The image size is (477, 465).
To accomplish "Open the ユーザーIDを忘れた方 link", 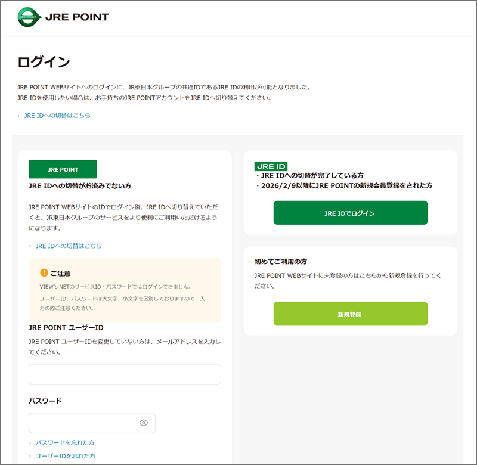I will 65,456.
